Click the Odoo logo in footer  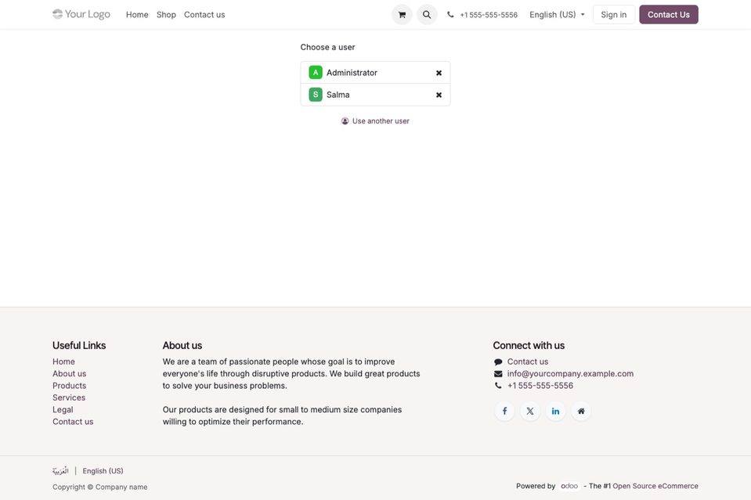569,486
